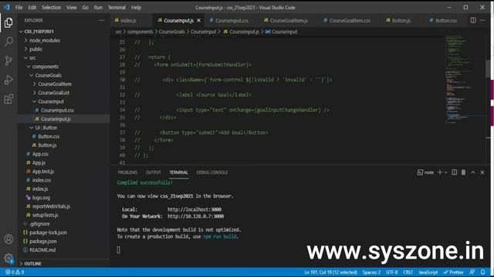Viewport: 494px width, 277px height.
Task: Show the Output panel tab
Action: [x=153, y=172]
